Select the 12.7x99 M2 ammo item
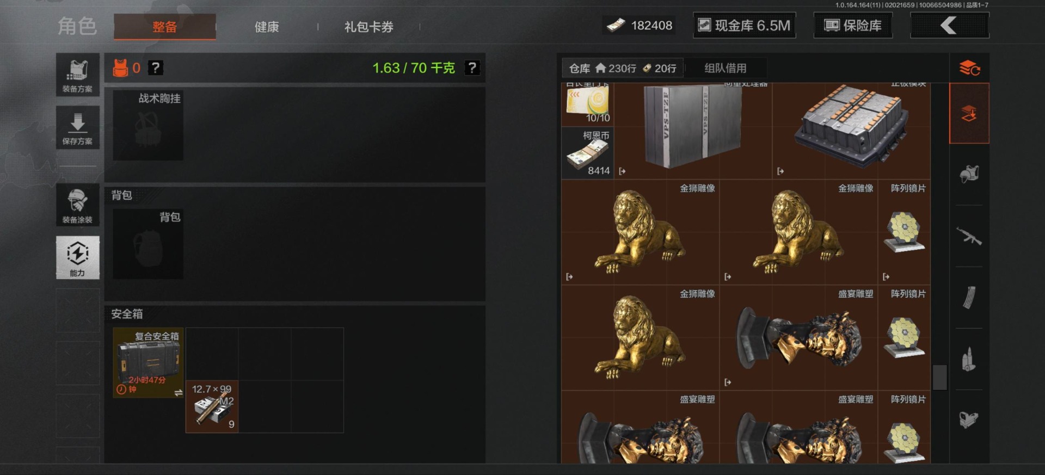This screenshot has height=475, width=1045. [212, 406]
